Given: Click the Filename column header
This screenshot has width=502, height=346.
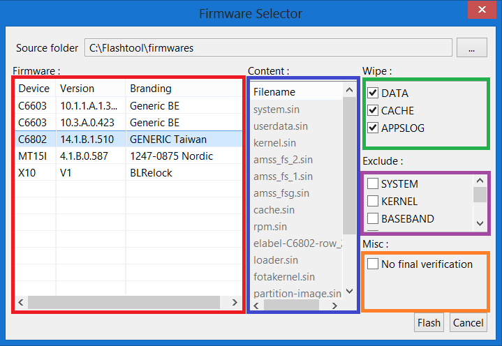Looking at the screenshot, I should (x=297, y=92).
